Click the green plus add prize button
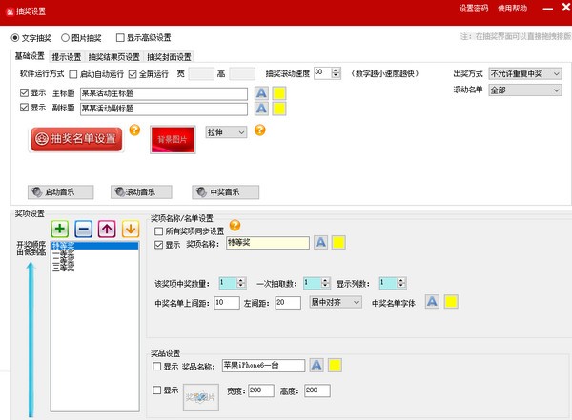The height and width of the screenshot is (420, 572). [x=60, y=229]
